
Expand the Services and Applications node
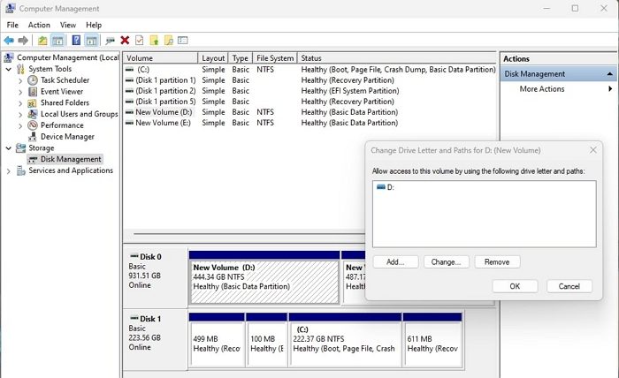pyautogui.click(x=9, y=171)
